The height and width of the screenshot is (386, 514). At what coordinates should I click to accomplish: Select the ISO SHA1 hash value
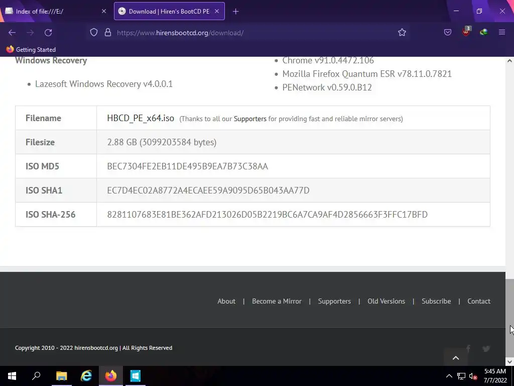click(x=208, y=190)
